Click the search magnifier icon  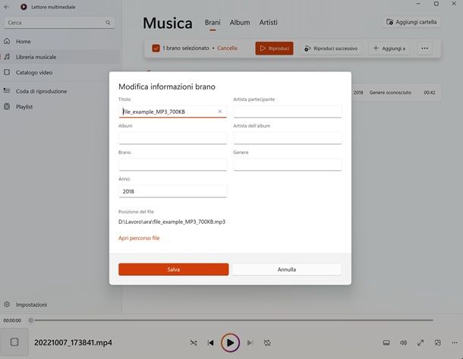pyautogui.click(x=110, y=23)
